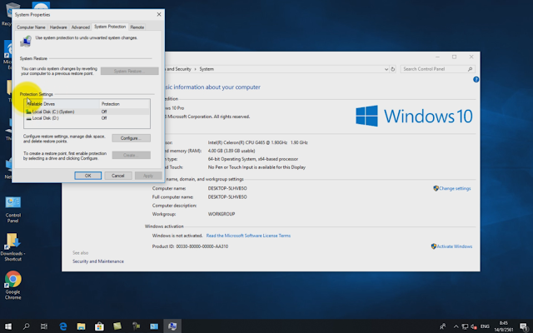The width and height of the screenshot is (533, 333).
Task: Select the System Protection tab
Action: click(x=110, y=27)
